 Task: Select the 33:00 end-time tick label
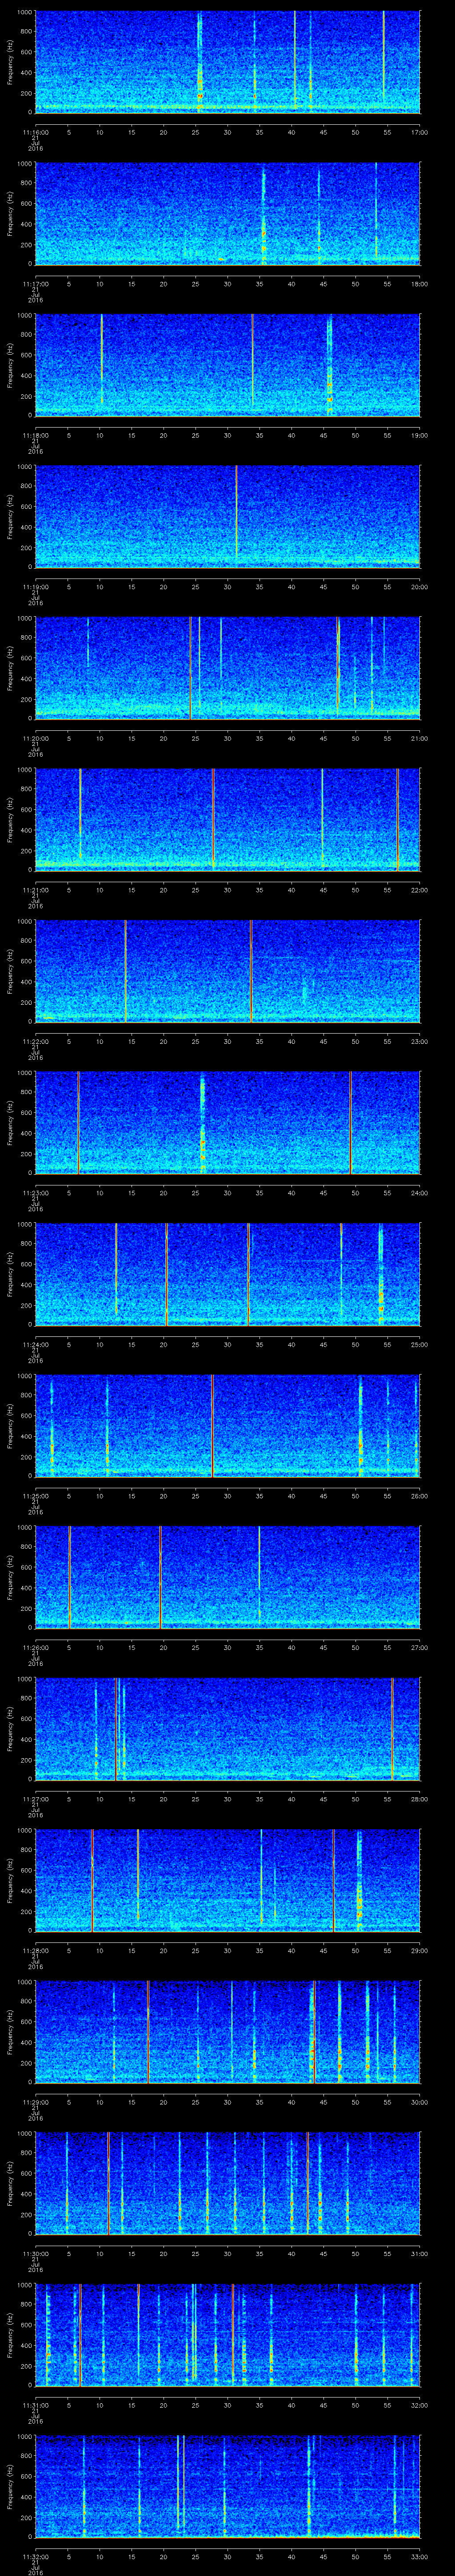pyautogui.click(x=419, y=2556)
